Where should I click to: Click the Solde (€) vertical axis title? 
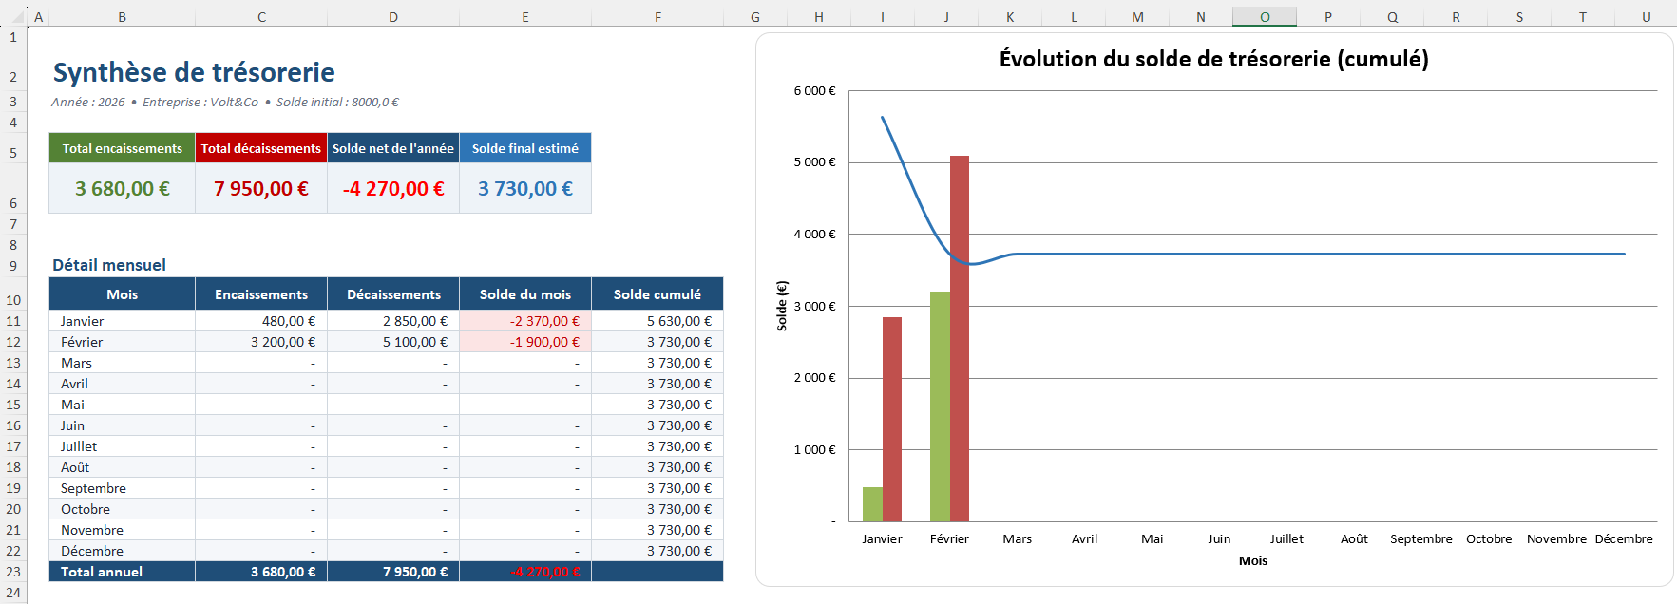(782, 306)
